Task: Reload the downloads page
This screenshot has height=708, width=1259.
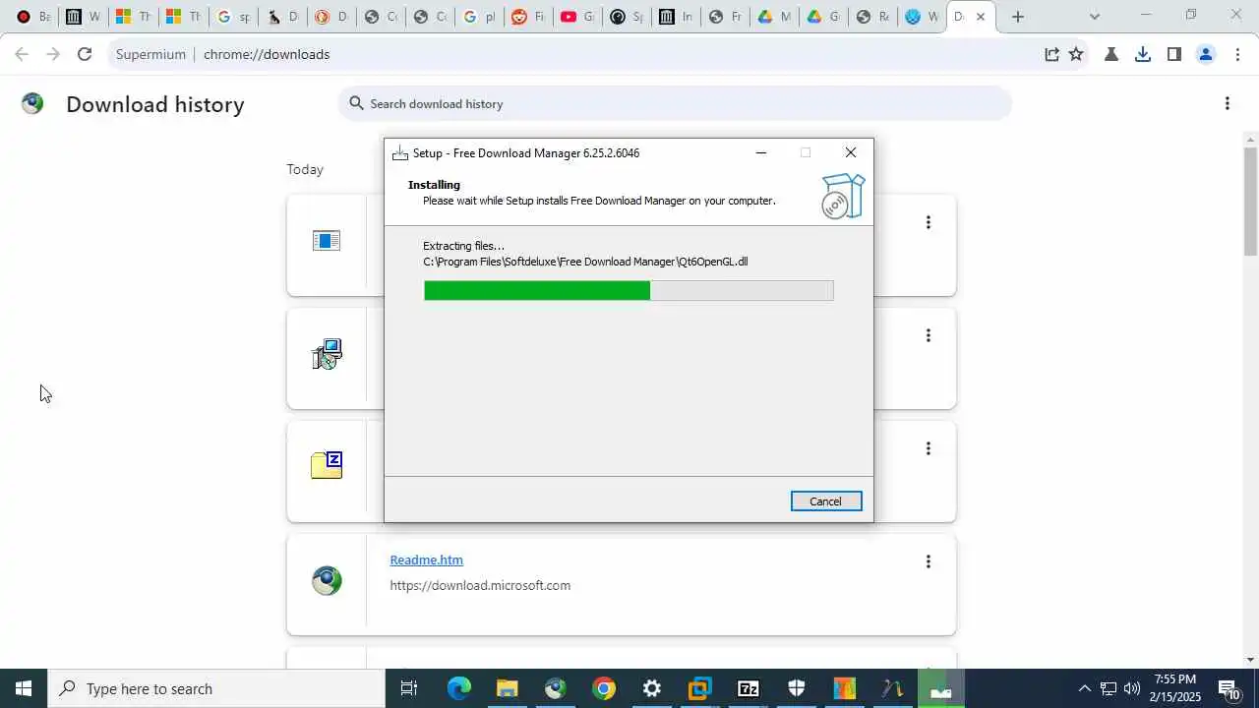Action: (x=85, y=54)
